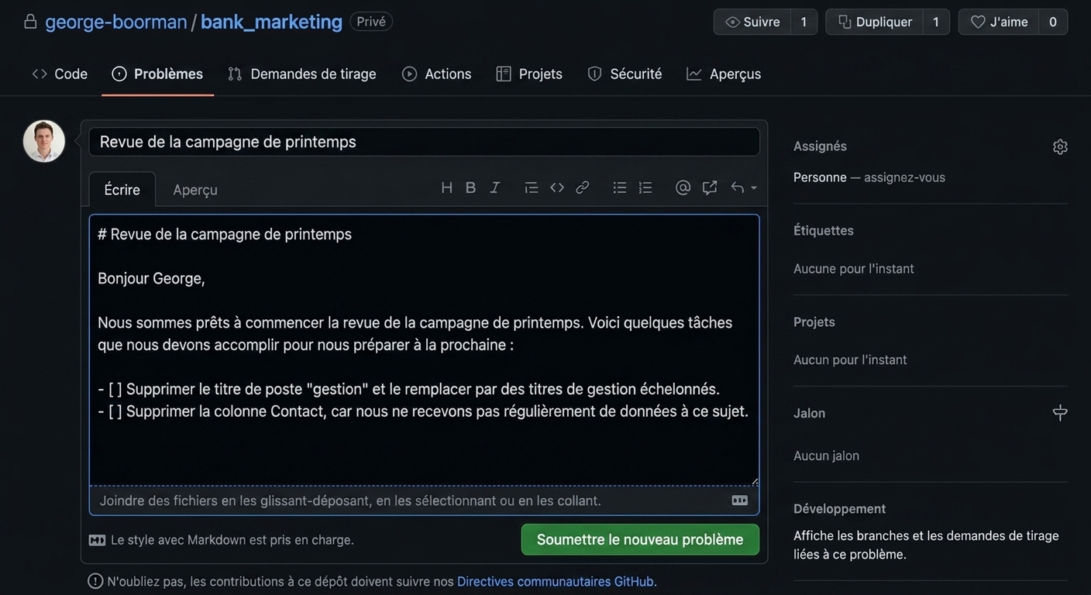This screenshot has height=595, width=1091.
Task: Switch to the Aperçu preview tab
Action: click(195, 190)
